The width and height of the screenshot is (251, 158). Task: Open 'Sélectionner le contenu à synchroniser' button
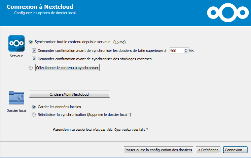[67, 68]
